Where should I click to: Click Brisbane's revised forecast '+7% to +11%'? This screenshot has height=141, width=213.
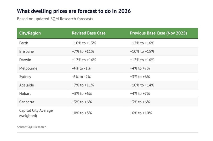[x=83, y=51]
